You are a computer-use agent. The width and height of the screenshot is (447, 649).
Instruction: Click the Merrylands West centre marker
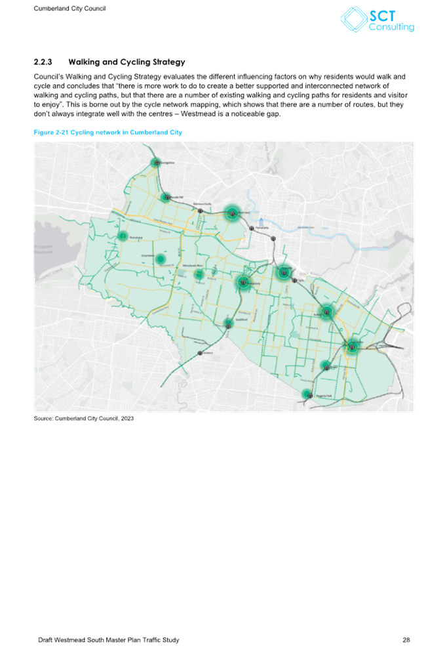point(199,274)
